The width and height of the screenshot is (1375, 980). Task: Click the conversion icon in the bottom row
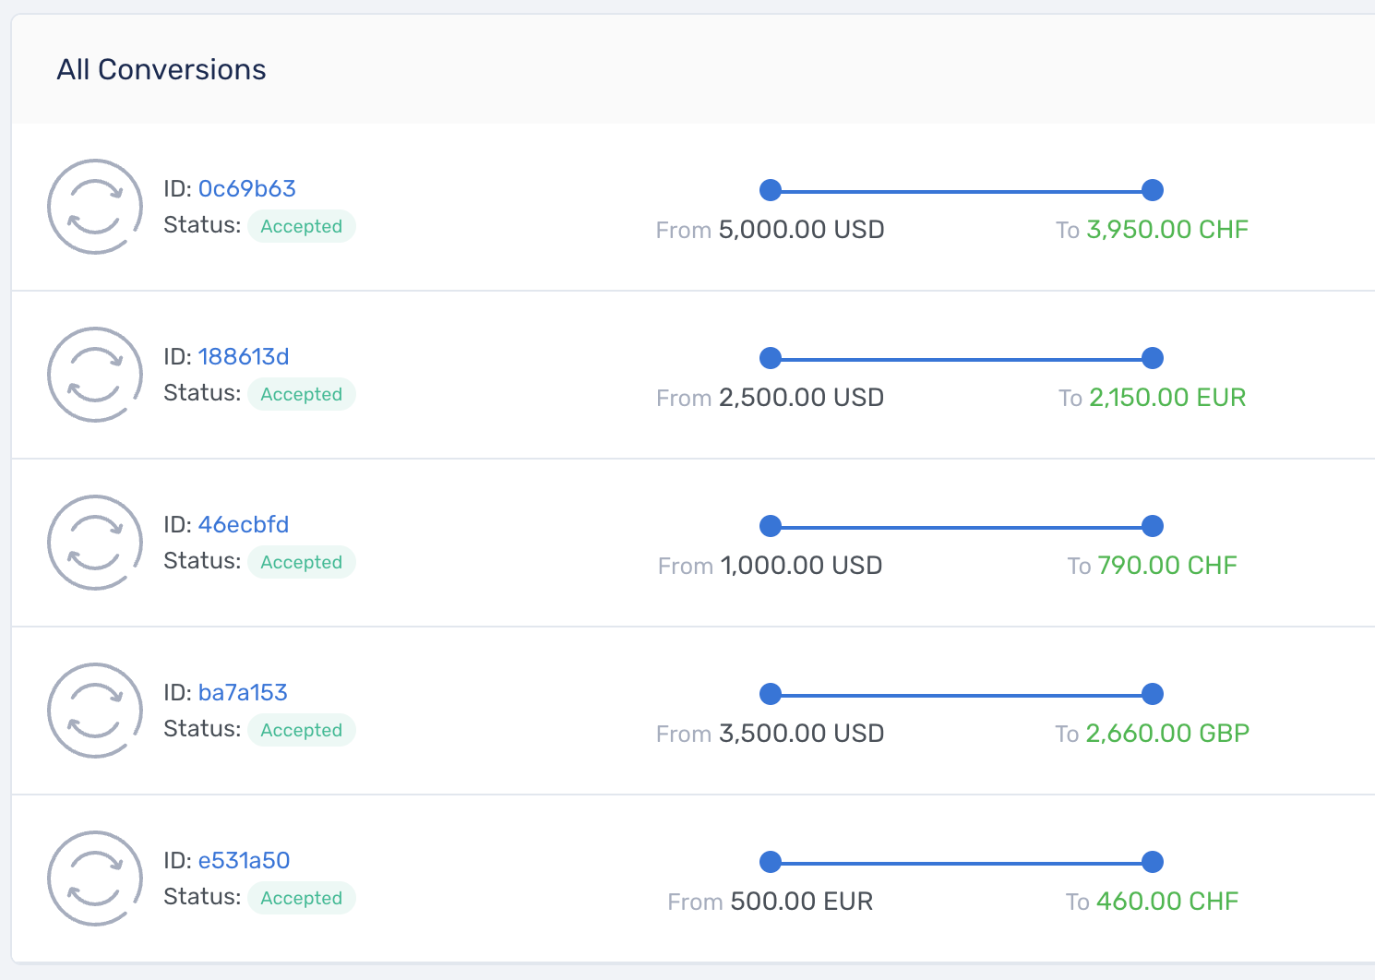94,878
